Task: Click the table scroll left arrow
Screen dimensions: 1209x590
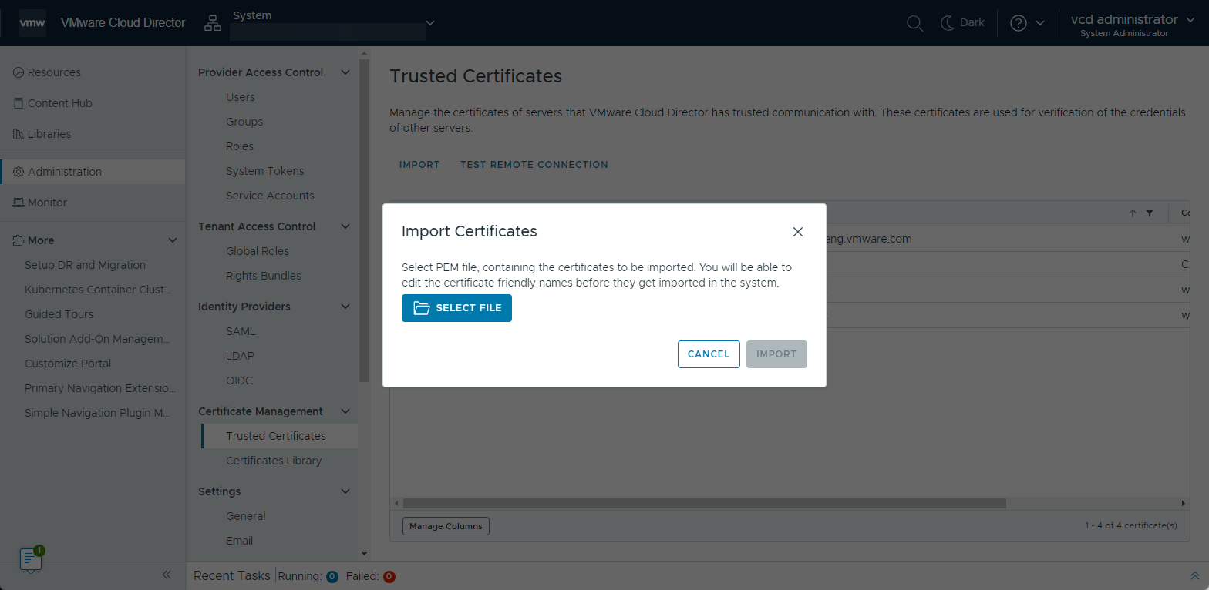Action: (x=397, y=503)
